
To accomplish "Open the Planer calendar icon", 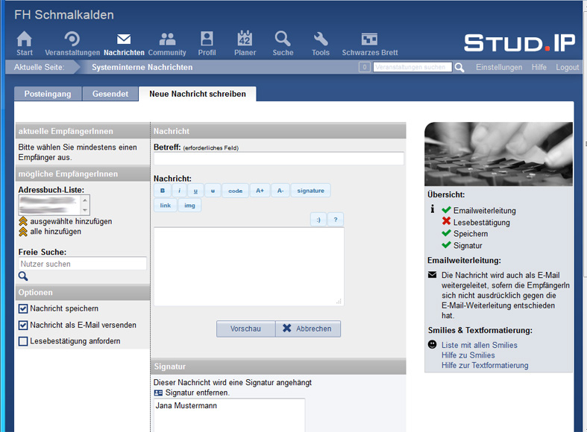I will click(x=245, y=40).
